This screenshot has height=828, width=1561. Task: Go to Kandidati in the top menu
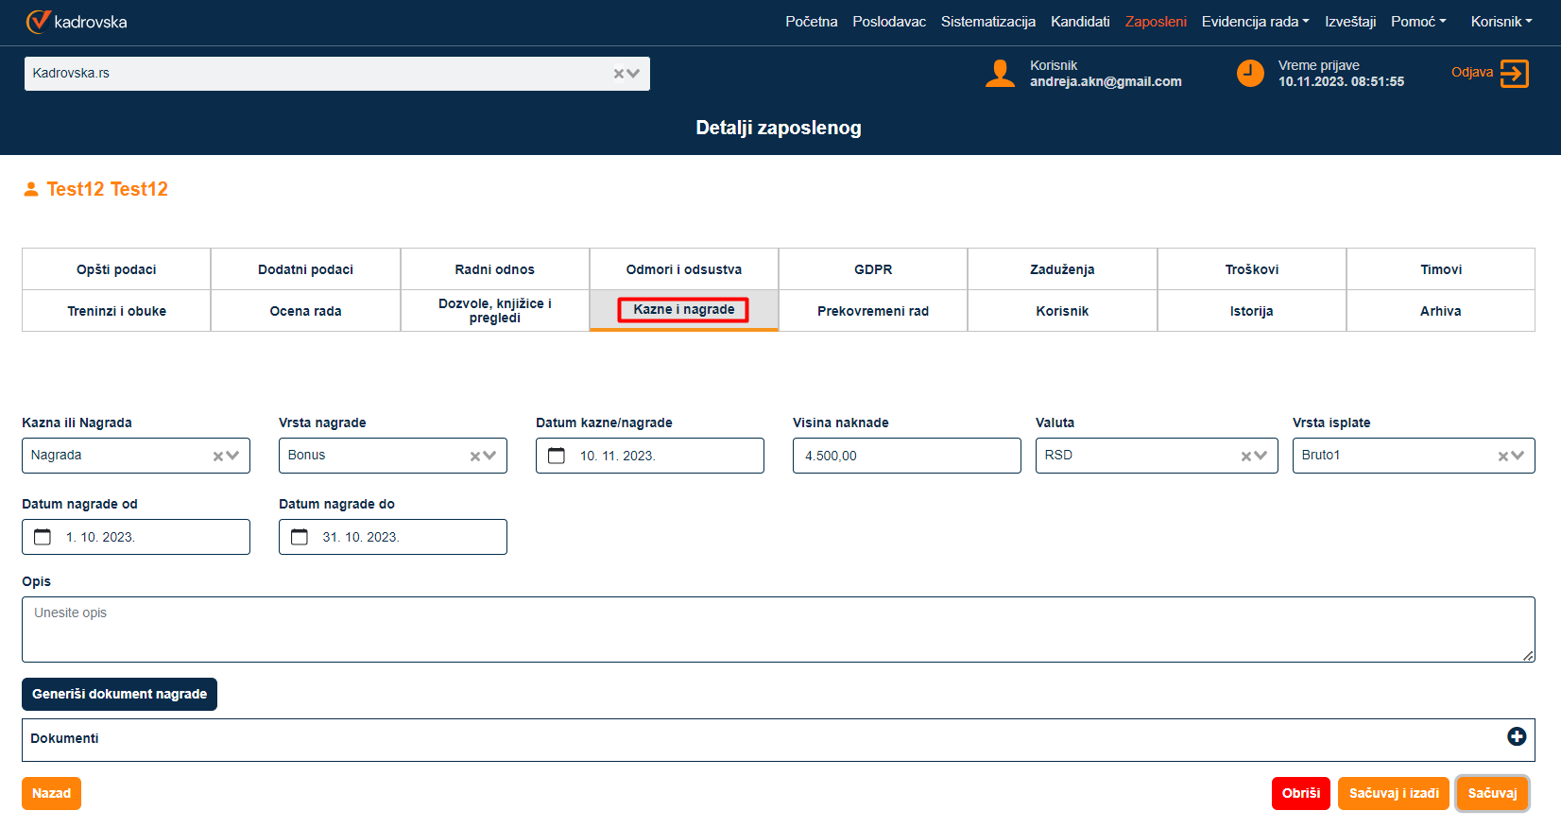(1079, 22)
